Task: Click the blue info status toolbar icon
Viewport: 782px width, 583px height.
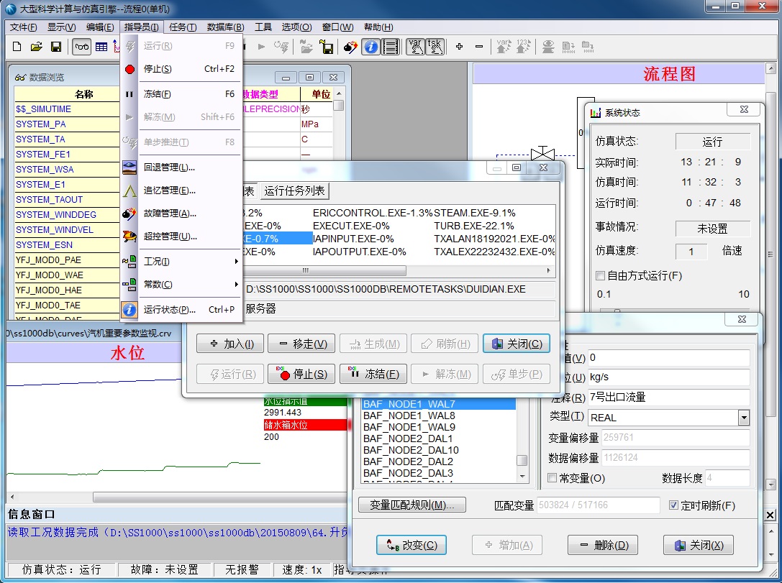Action: (x=370, y=47)
